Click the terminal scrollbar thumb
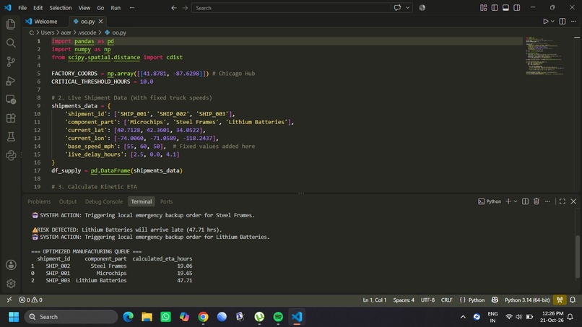582x327 pixels. (577, 256)
